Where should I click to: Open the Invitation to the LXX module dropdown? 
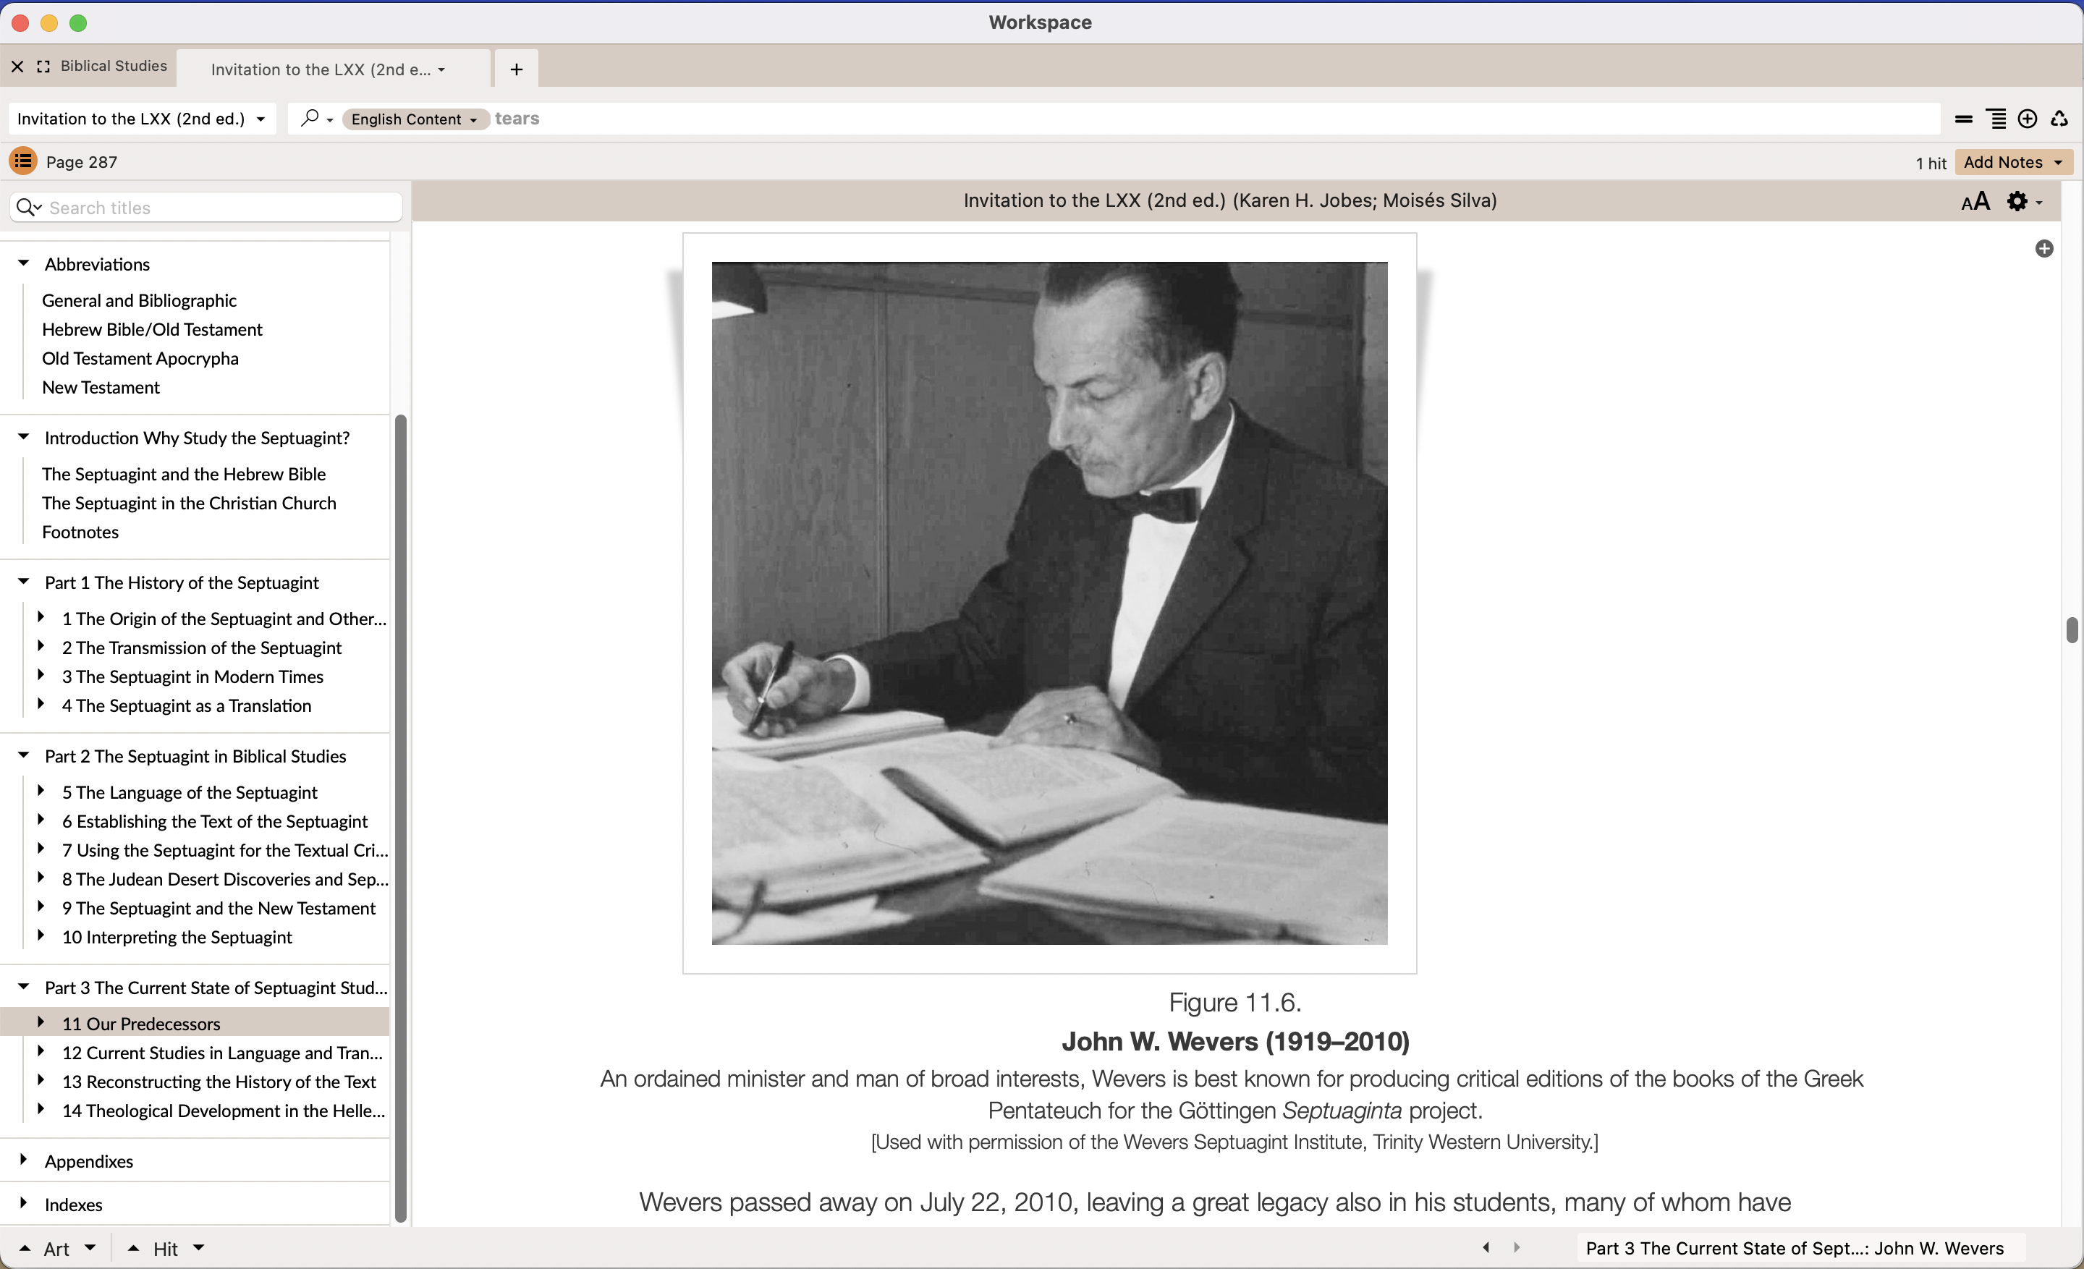point(141,119)
